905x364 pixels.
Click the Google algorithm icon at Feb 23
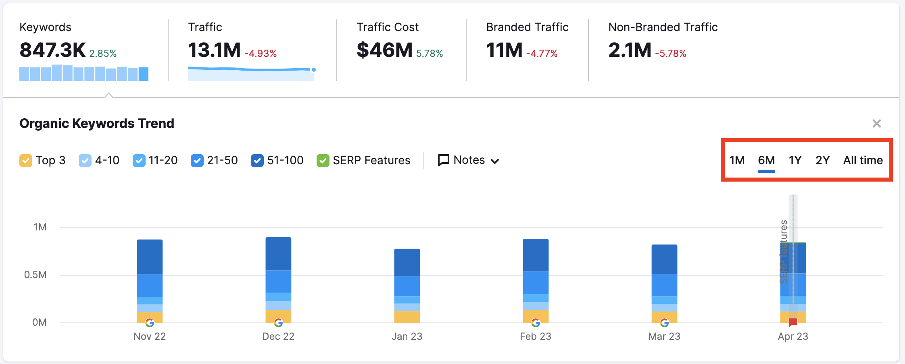pos(536,323)
